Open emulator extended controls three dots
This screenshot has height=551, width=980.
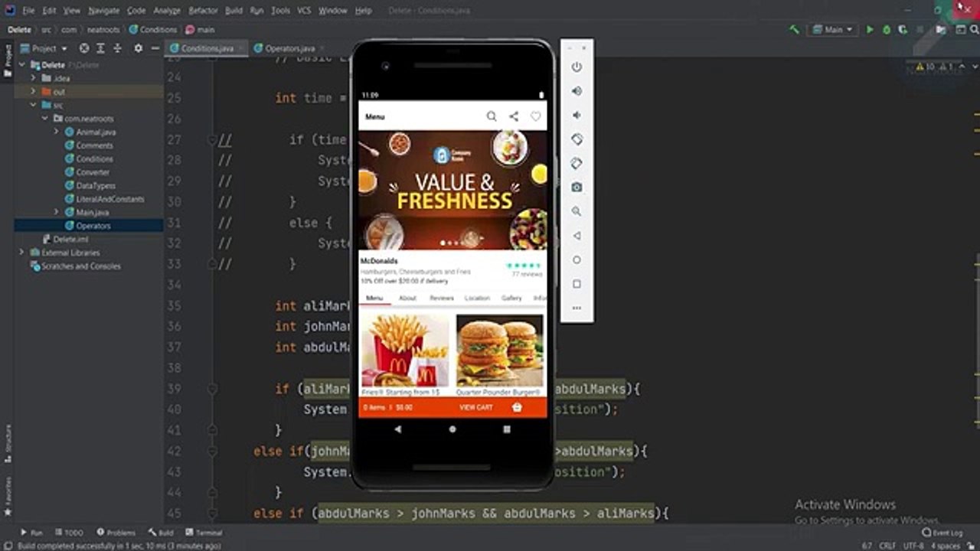(x=577, y=308)
